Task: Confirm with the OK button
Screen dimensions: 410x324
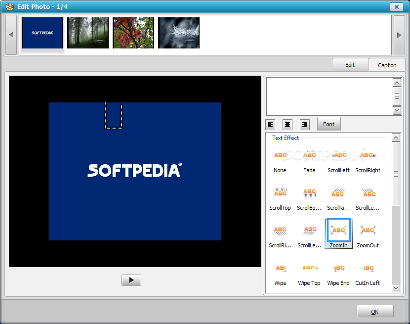Action: coord(375,312)
